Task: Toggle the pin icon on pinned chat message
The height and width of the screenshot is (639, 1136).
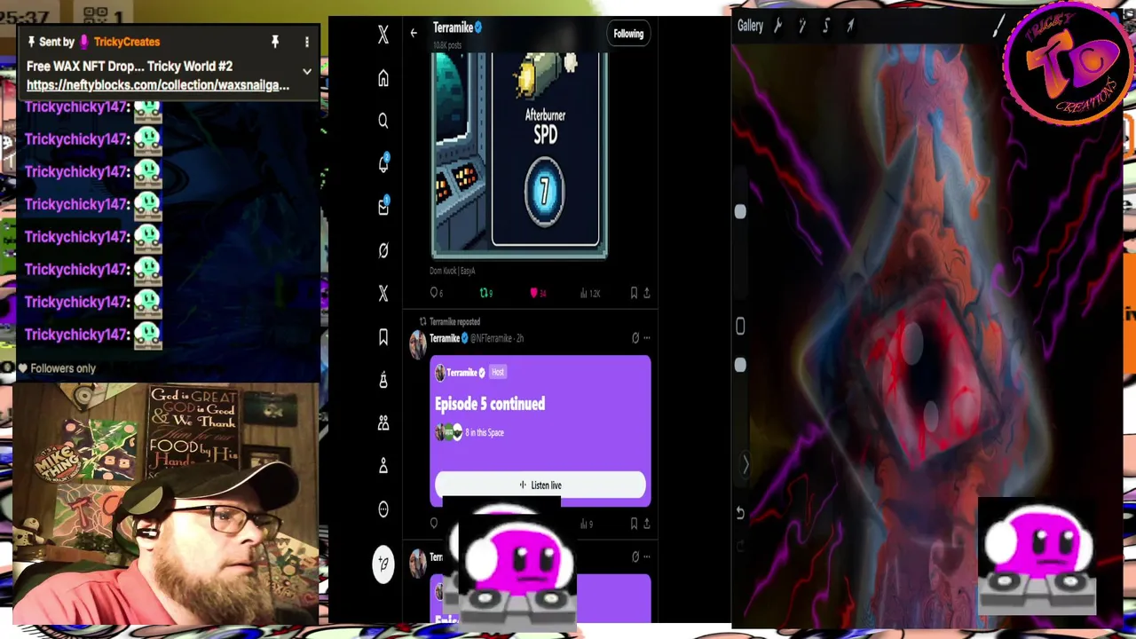Action: pyautogui.click(x=275, y=42)
